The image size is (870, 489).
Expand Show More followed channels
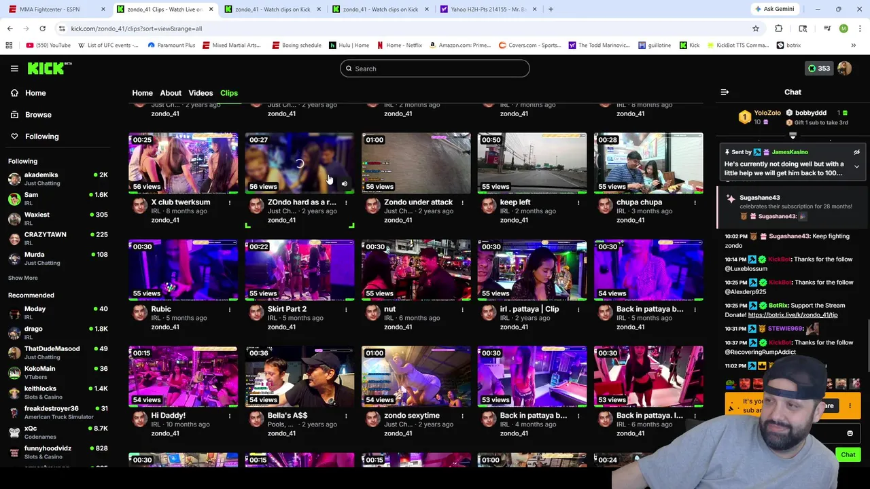(22, 278)
